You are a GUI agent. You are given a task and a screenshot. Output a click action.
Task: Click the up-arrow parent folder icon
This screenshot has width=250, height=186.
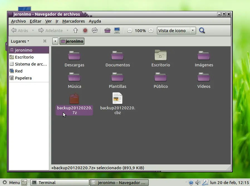(75, 30)
